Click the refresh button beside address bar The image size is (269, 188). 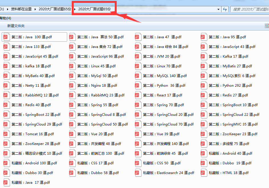pyautogui.click(x=225, y=9)
